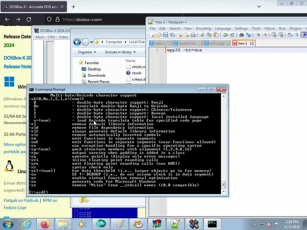Open the Settings menu in Notepad++
Viewport: 307px width, 230px height.
[241, 28]
